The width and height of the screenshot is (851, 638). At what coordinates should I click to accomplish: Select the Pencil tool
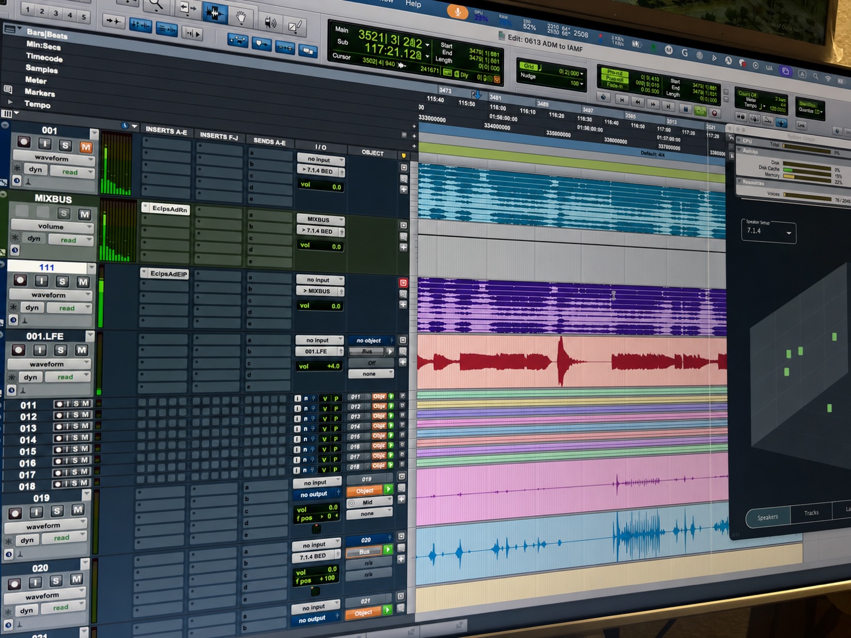295,25
